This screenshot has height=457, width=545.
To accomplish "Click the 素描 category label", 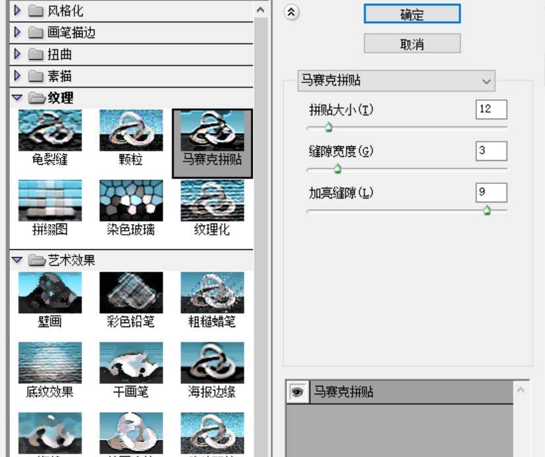I will point(59,76).
